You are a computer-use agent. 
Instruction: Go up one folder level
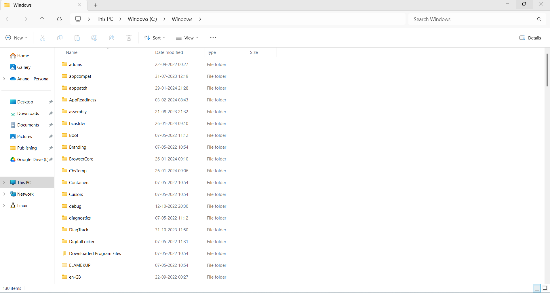42,19
